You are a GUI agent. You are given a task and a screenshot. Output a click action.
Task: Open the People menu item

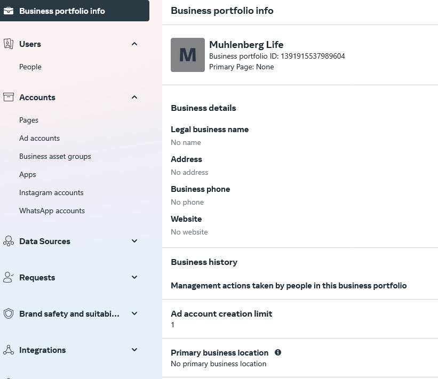coord(30,67)
